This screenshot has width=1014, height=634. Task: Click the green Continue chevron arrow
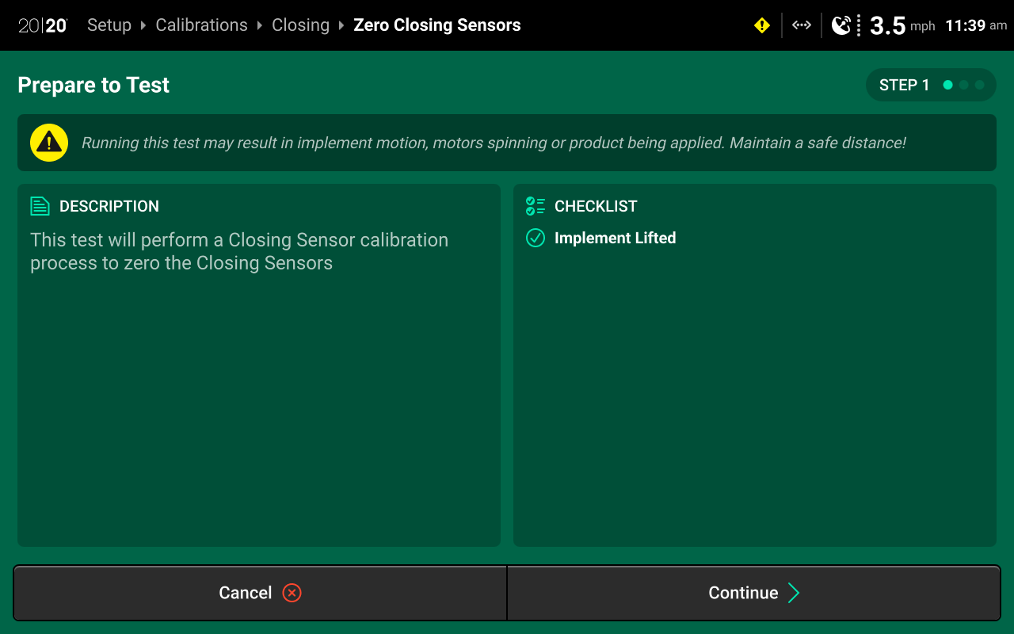[x=794, y=593]
